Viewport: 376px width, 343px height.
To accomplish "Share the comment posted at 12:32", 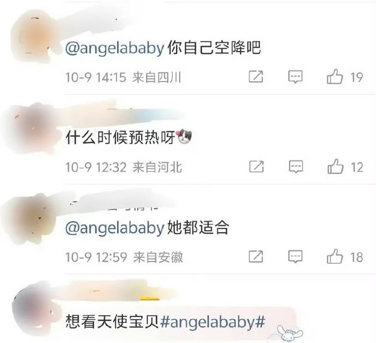I will (256, 166).
